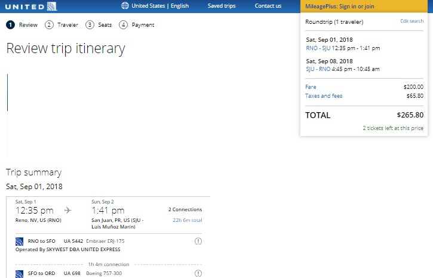Click 'Embraer ERJ-175' aircraft text
The height and width of the screenshot is (278, 433).
(105, 241)
